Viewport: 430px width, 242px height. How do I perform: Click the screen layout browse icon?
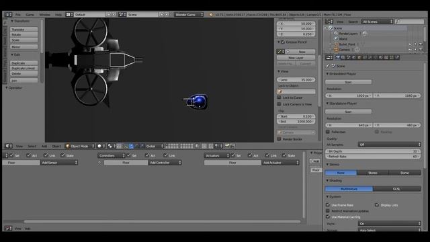point(69,15)
